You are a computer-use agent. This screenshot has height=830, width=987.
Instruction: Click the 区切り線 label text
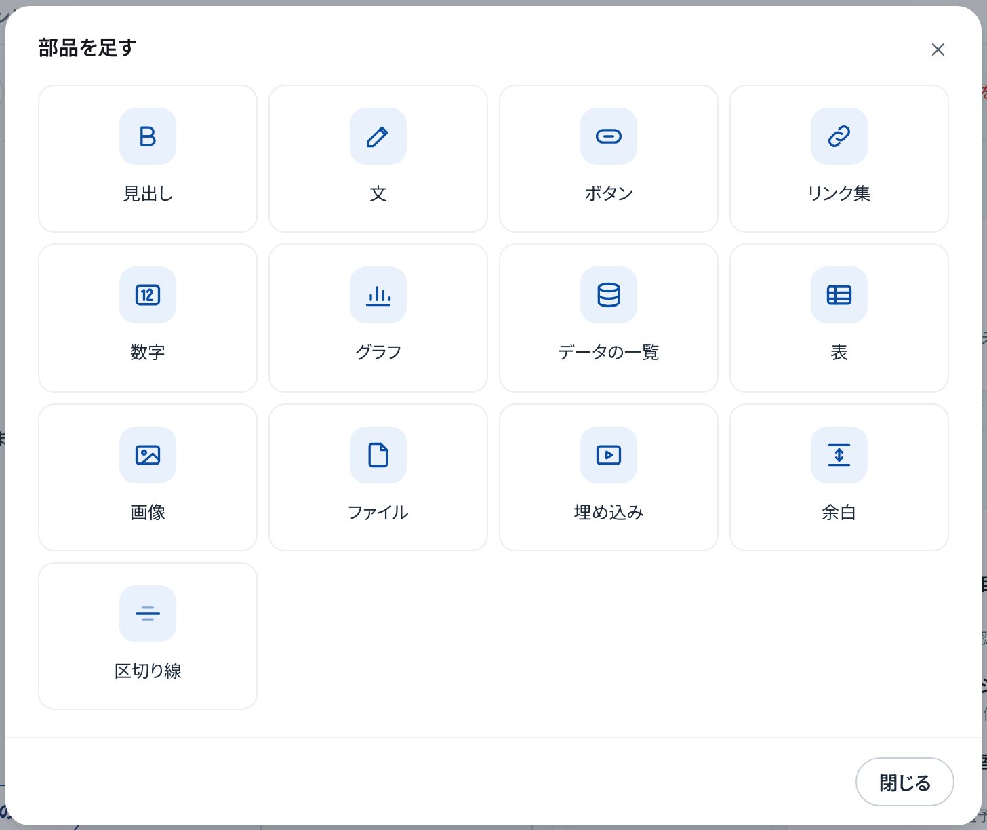(x=148, y=671)
